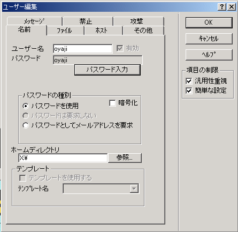This screenshot has width=238, height=232.
Task: Click the パスワード入力 button
Action: (x=108, y=70)
